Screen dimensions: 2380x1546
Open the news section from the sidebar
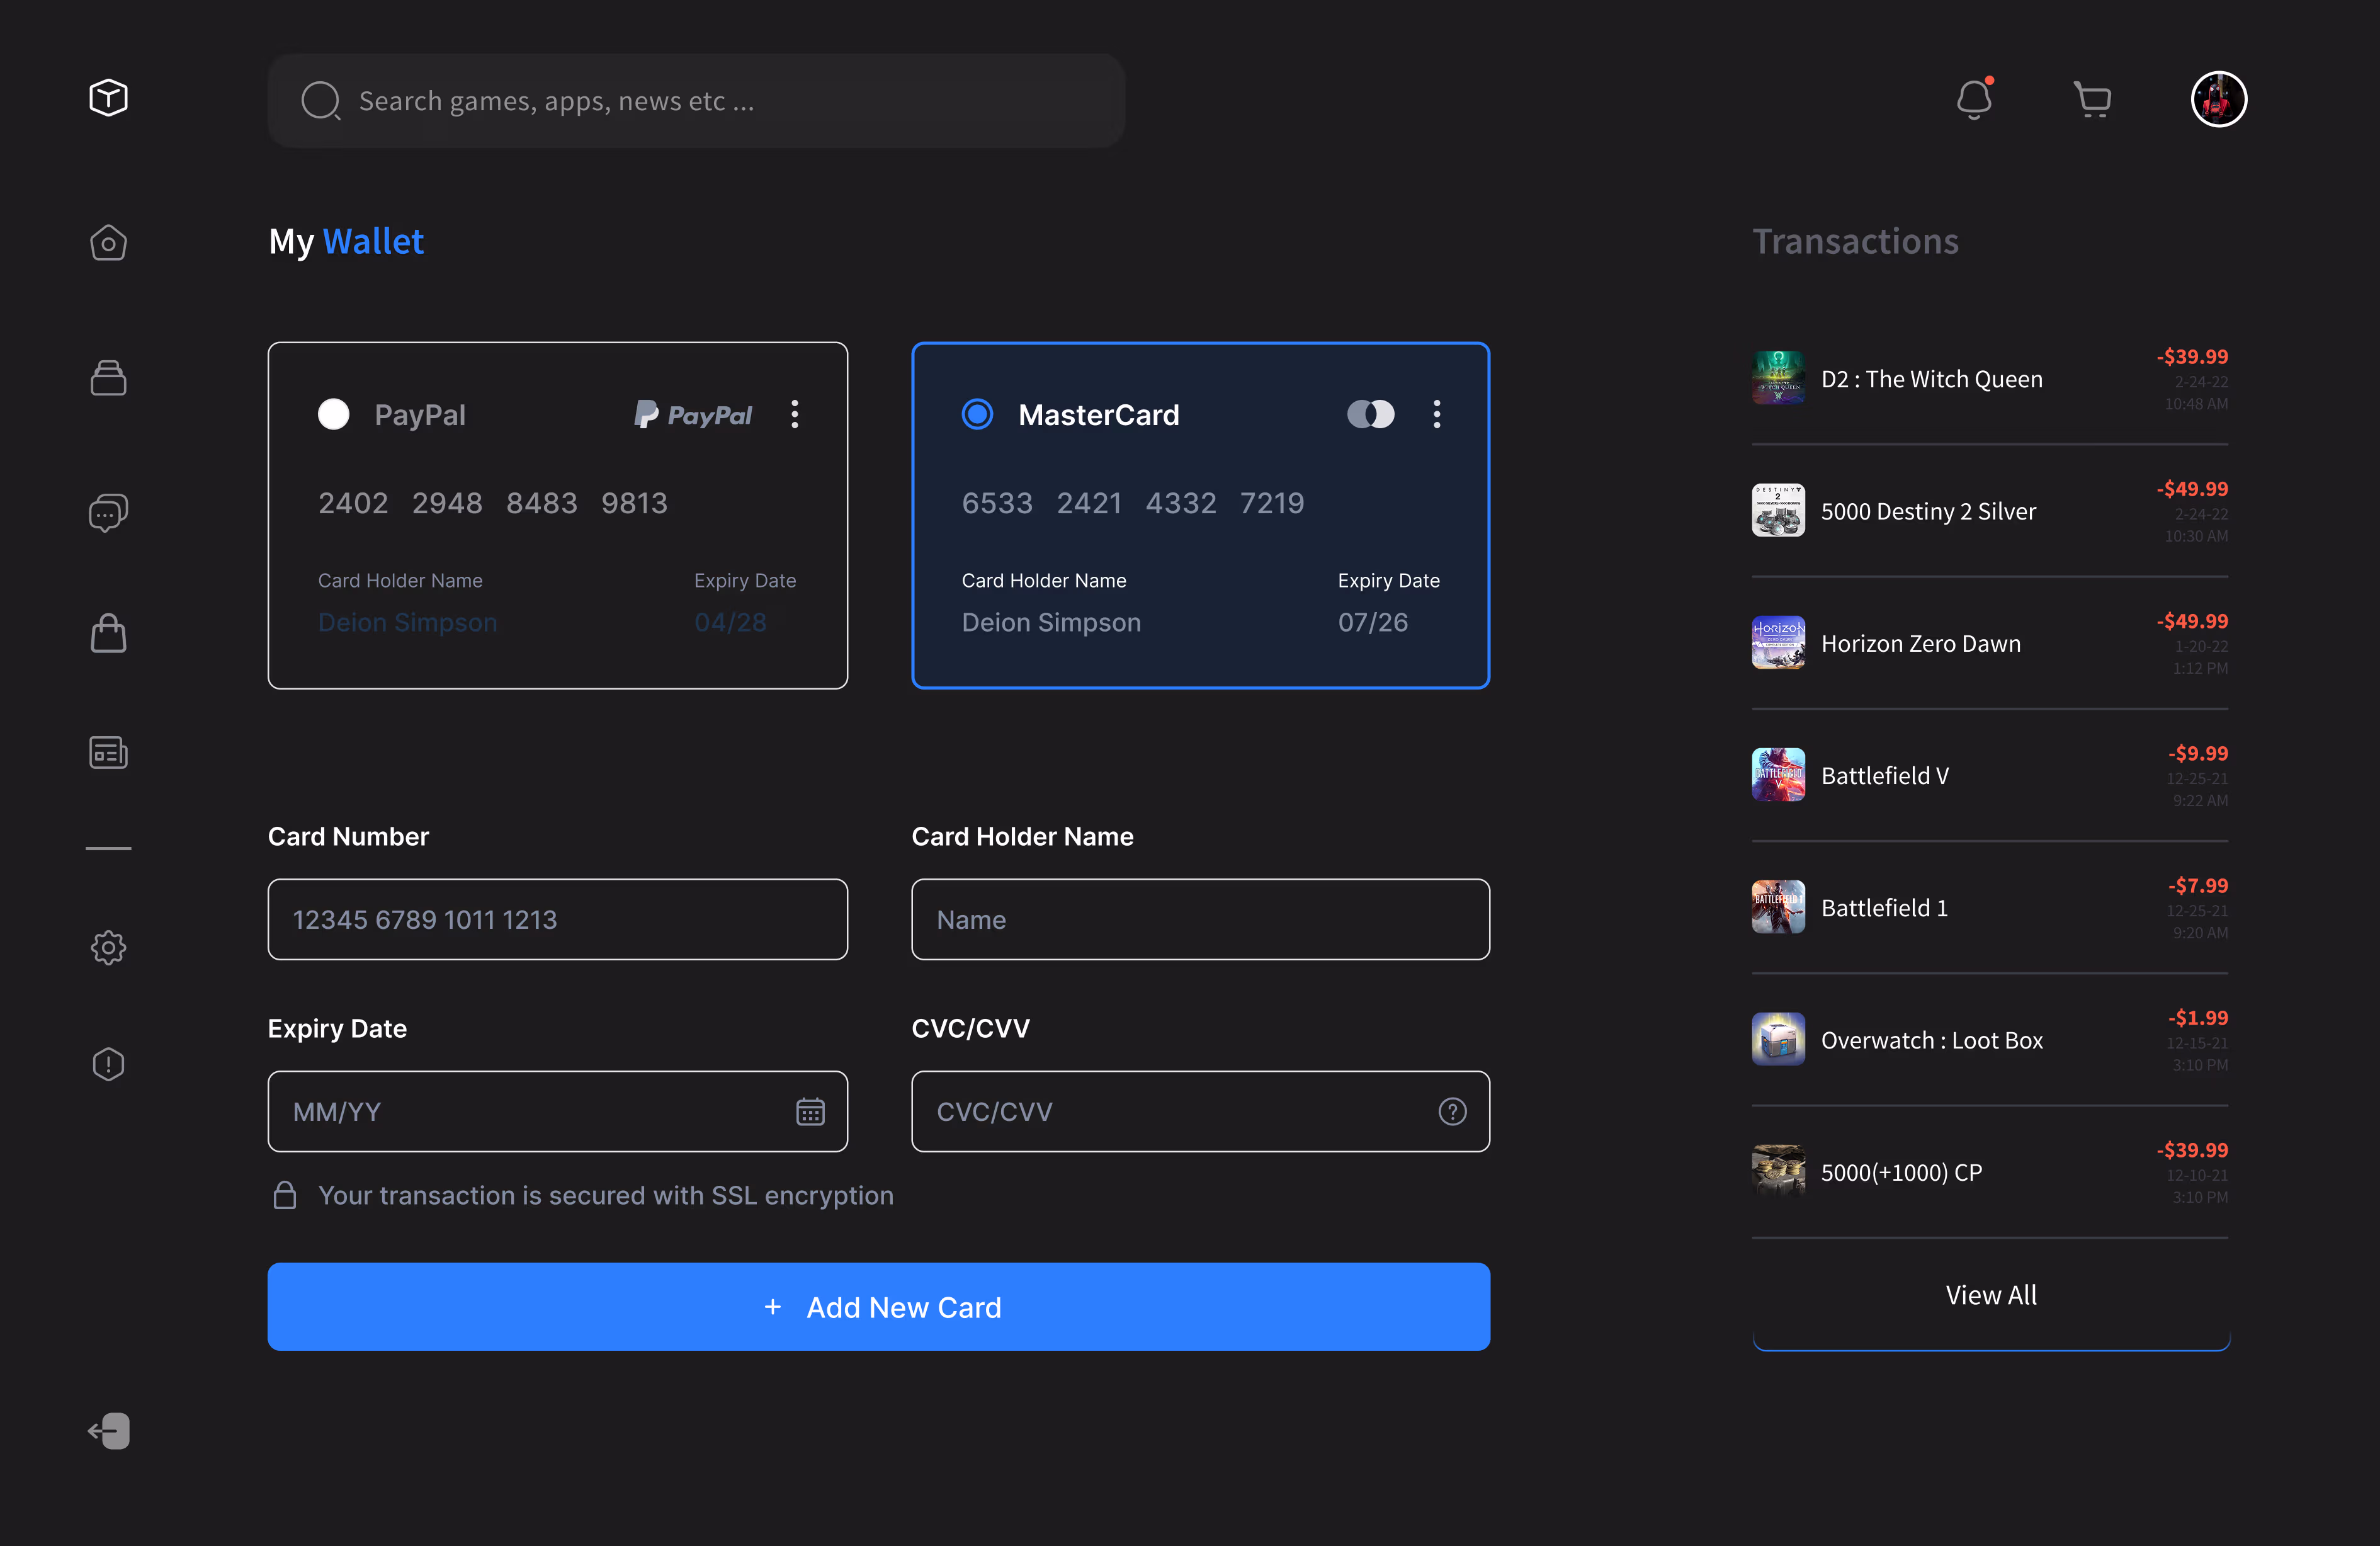pyautogui.click(x=108, y=752)
